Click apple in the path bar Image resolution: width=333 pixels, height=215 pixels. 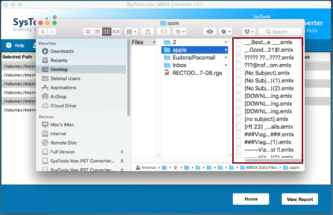(x=291, y=167)
